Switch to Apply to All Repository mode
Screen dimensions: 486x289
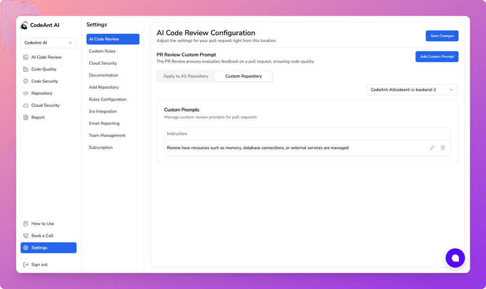186,76
